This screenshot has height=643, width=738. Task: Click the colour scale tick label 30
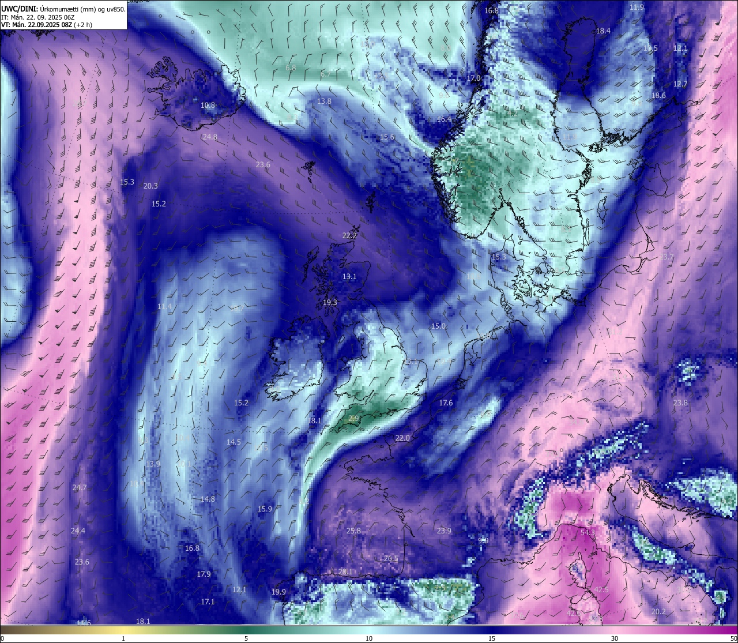click(x=615, y=638)
